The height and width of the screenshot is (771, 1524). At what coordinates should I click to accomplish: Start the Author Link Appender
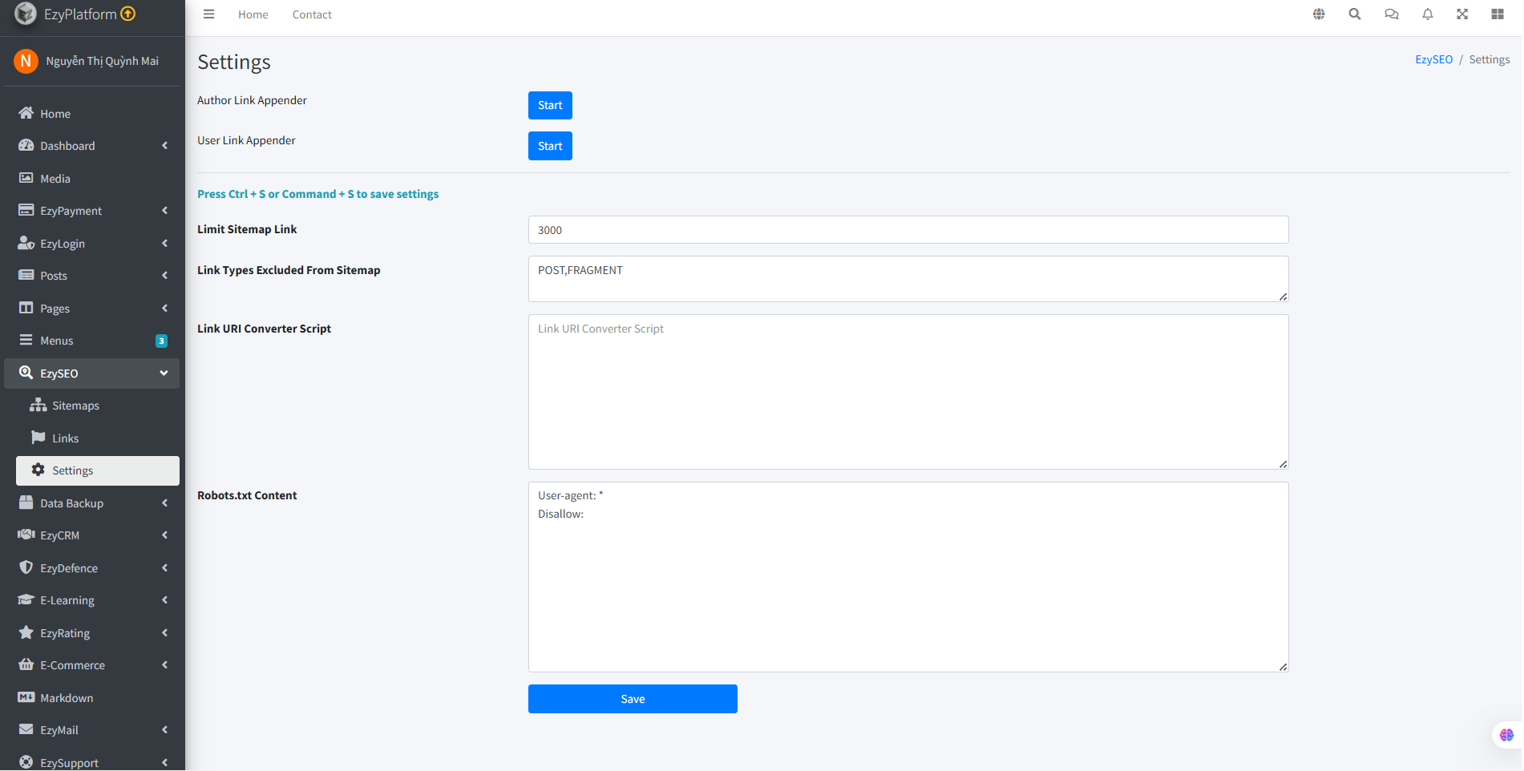coord(550,105)
